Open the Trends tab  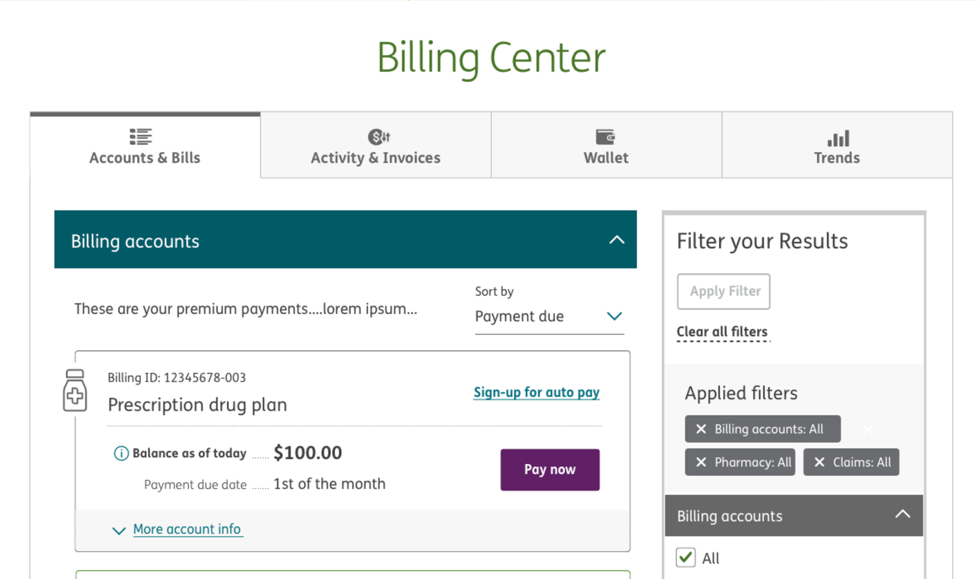(837, 145)
